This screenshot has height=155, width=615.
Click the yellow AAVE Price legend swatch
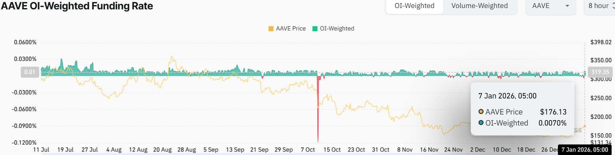pos(271,29)
